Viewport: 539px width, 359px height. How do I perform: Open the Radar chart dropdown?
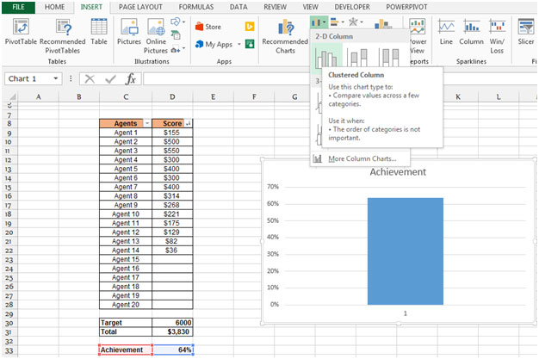pyautogui.click(x=356, y=22)
